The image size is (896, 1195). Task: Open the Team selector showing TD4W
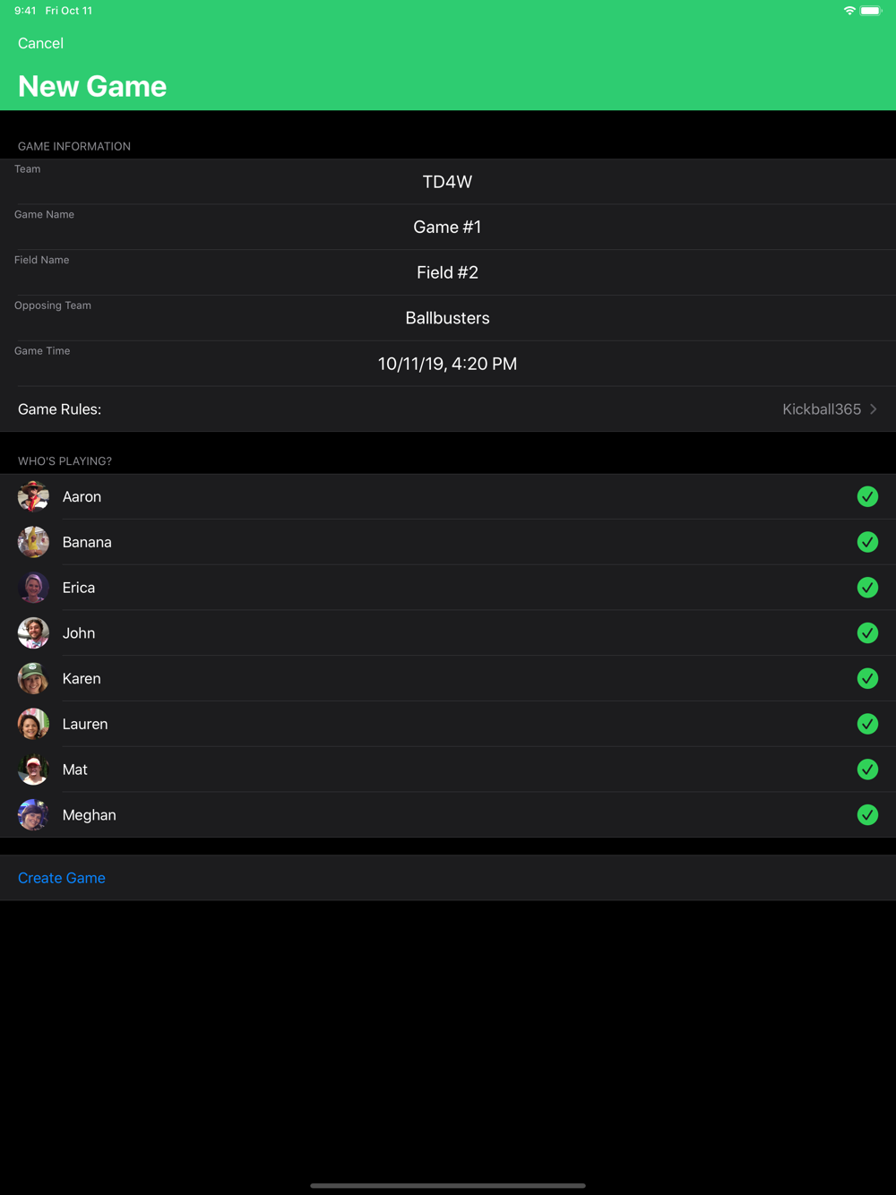point(448,182)
